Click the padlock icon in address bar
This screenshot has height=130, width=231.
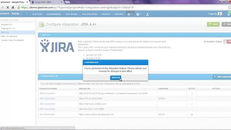click(x=18, y=7)
